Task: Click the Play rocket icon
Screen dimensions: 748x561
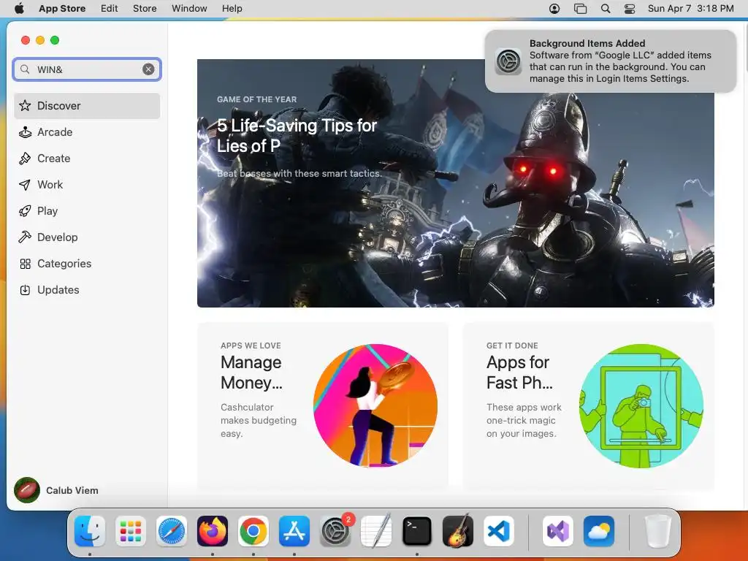Action: click(x=25, y=211)
